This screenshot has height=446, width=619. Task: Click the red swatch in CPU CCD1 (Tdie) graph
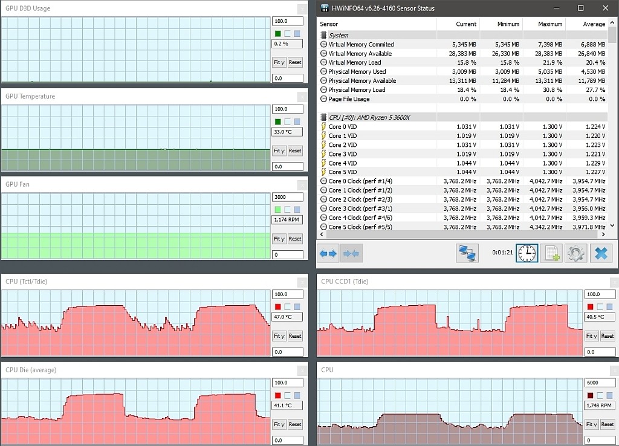pyautogui.click(x=590, y=306)
